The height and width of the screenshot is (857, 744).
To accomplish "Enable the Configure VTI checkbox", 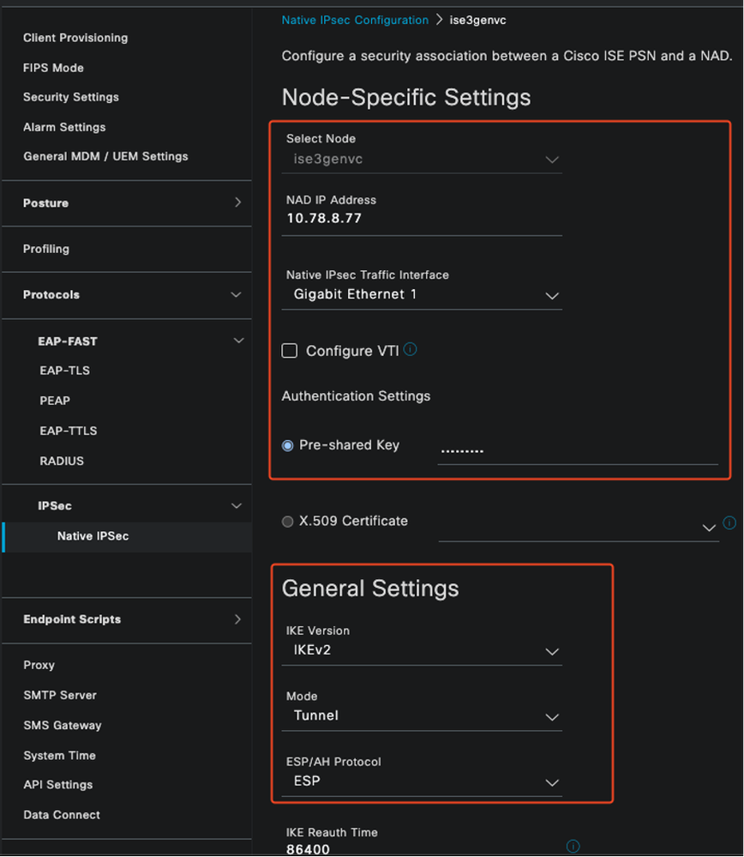I will (290, 350).
